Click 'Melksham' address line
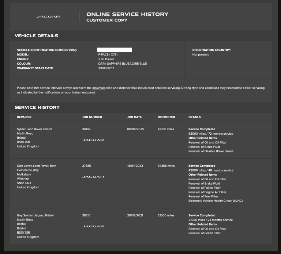 [24, 174]
